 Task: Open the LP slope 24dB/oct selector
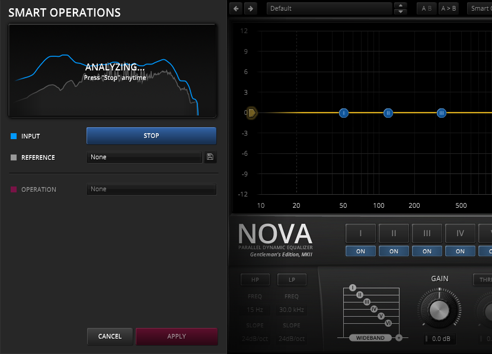[x=292, y=339]
